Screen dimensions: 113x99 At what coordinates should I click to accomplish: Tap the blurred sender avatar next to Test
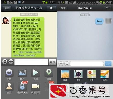point(108,21)
